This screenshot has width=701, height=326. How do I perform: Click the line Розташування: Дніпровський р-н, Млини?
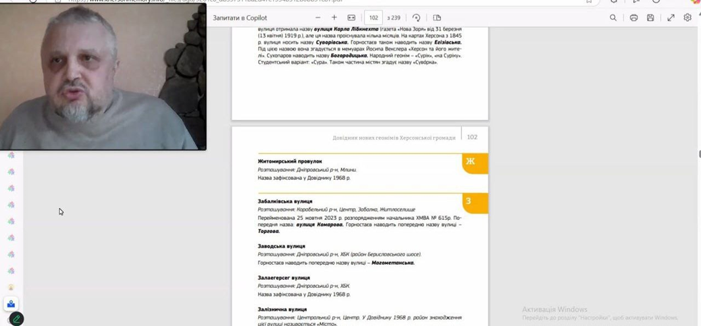click(307, 170)
